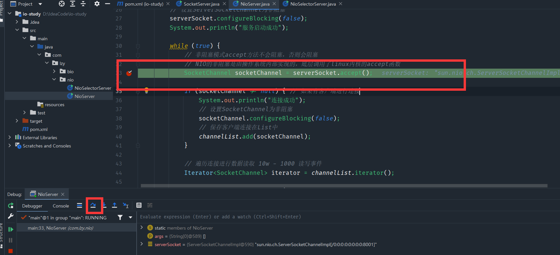Select the NioServer.java editor tab
The height and width of the screenshot is (255, 560).
tap(255, 4)
